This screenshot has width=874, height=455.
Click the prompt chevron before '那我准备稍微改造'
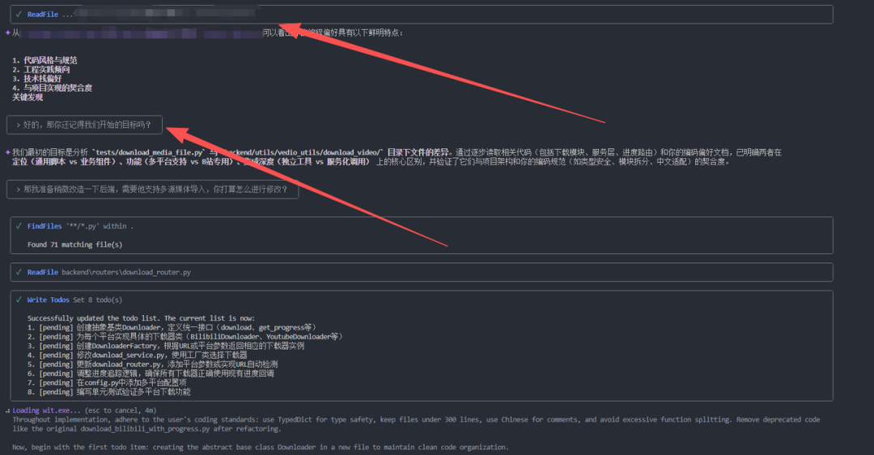pyautogui.click(x=19, y=189)
